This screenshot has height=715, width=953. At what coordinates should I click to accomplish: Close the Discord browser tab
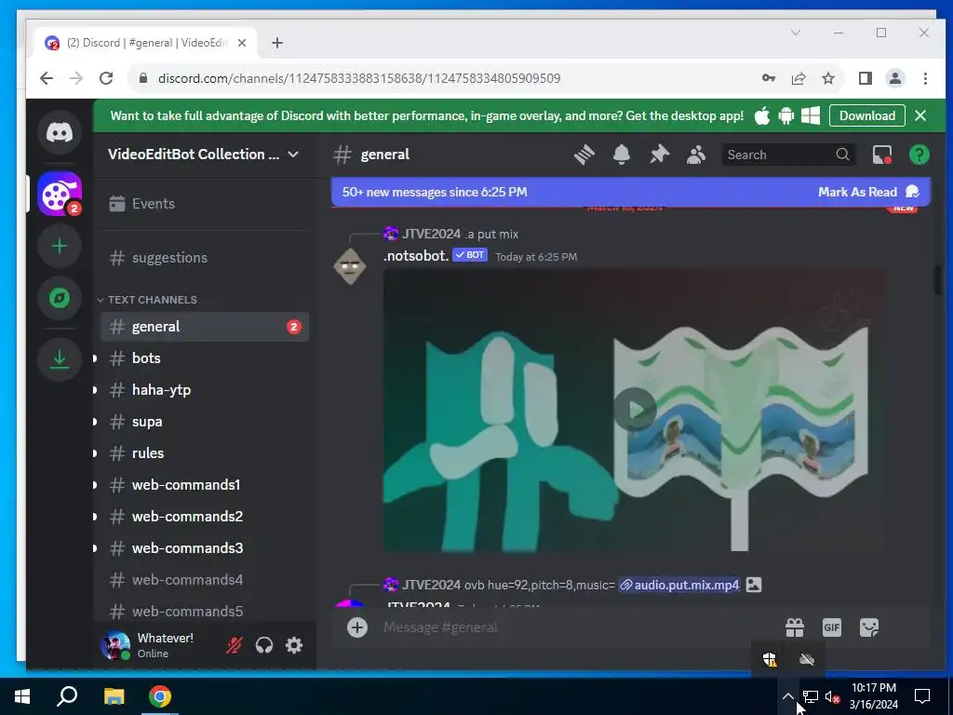[242, 43]
